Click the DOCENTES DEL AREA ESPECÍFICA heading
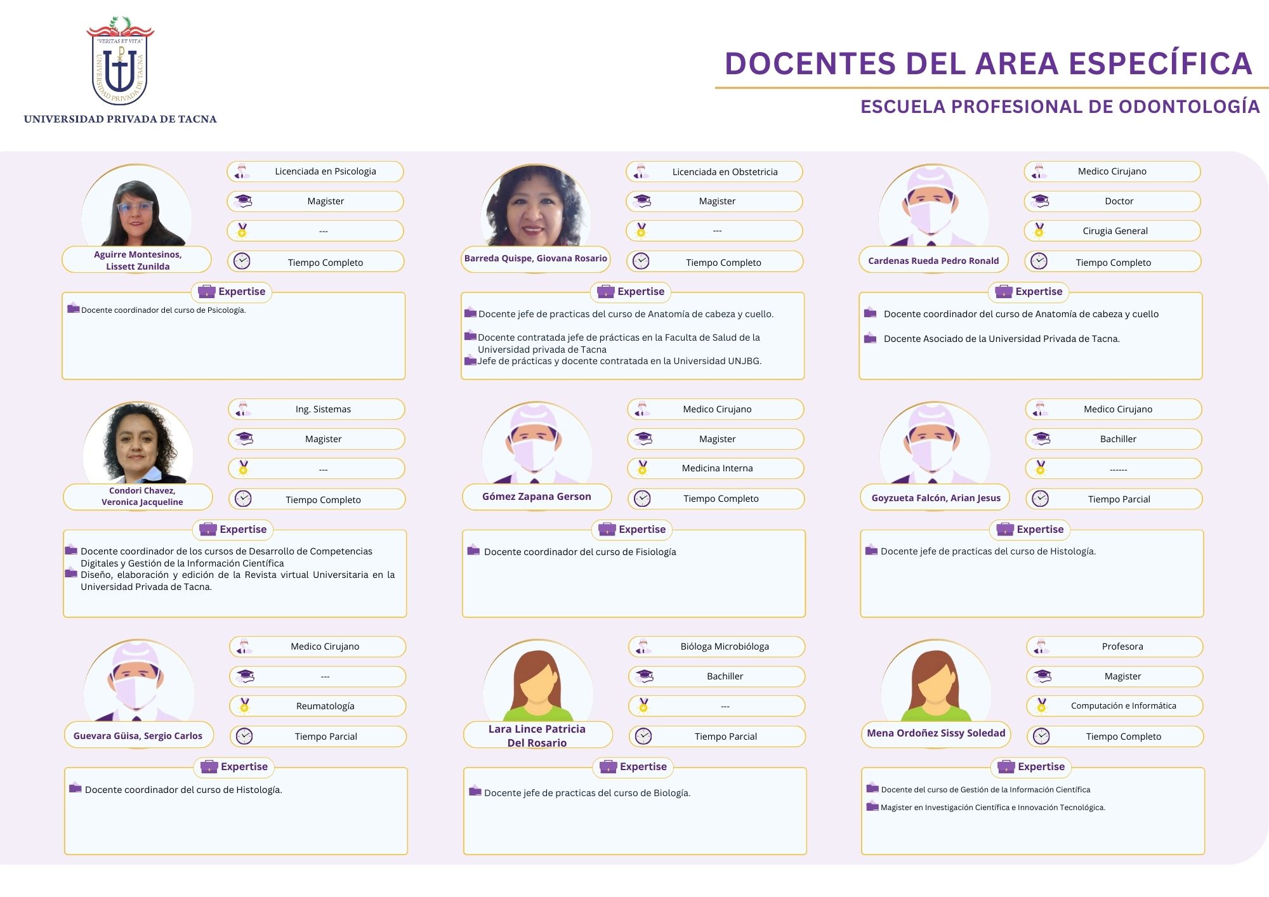This screenshot has height=897, width=1269. (989, 63)
